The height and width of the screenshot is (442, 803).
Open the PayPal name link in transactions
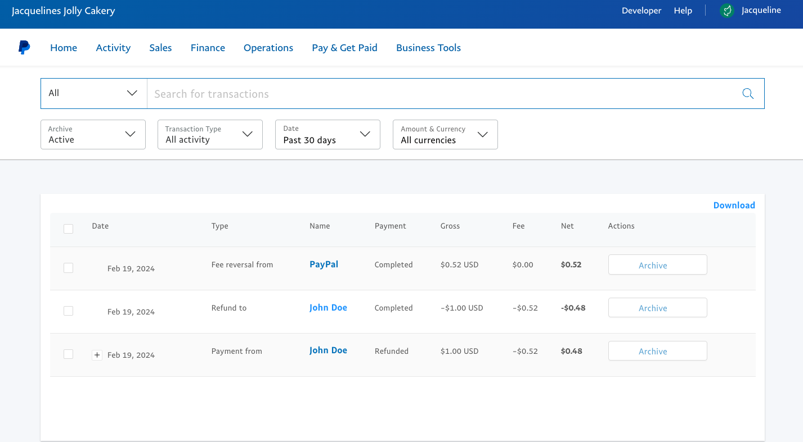[324, 264]
